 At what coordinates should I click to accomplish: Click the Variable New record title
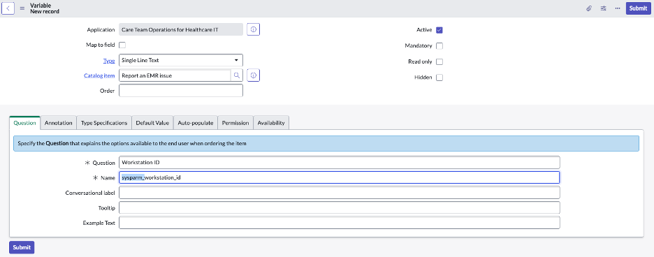(45, 8)
